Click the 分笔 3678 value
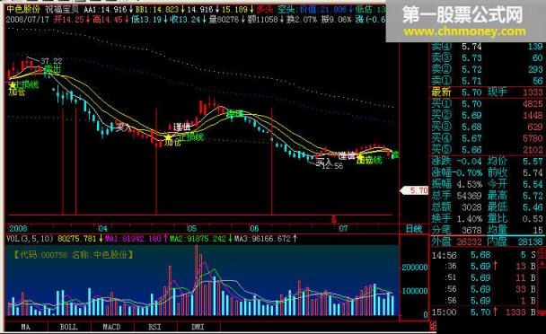 (x=471, y=230)
